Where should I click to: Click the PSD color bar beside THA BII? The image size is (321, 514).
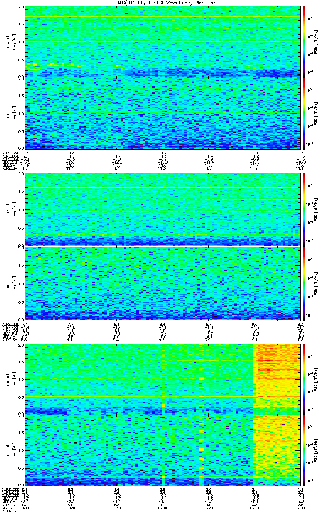click(304, 113)
